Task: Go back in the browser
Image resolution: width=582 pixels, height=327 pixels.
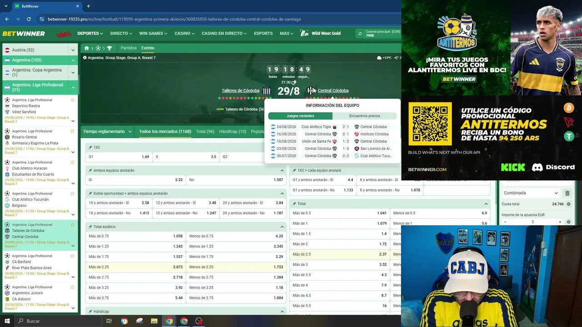Action: click(7, 19)
